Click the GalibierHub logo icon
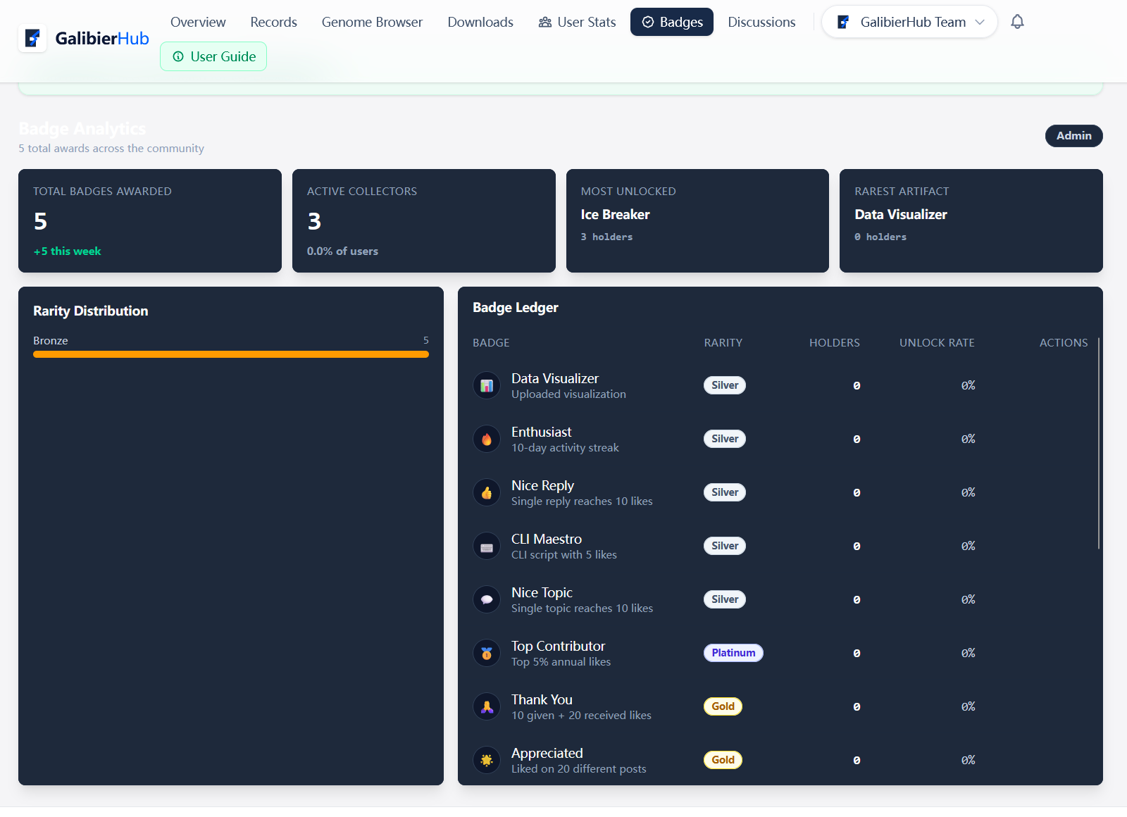Screen dimensions: 1127x817 (32, 38)
